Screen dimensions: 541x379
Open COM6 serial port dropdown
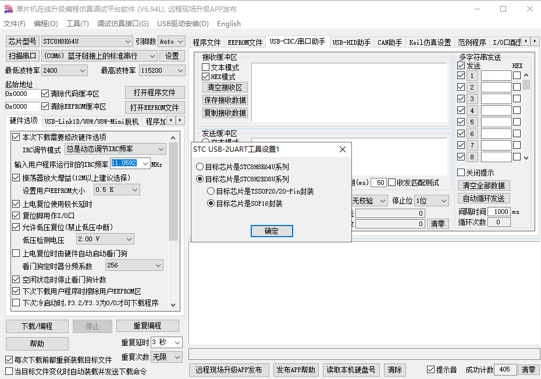(99, 56)
